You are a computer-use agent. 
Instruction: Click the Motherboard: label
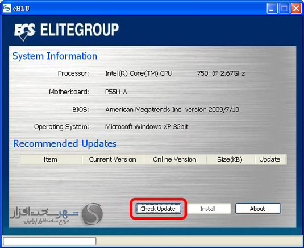coord(69,92)
